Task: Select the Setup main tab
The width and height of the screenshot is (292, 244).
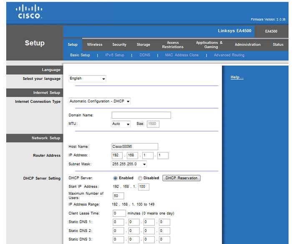Action: click(x=73, y=45)
